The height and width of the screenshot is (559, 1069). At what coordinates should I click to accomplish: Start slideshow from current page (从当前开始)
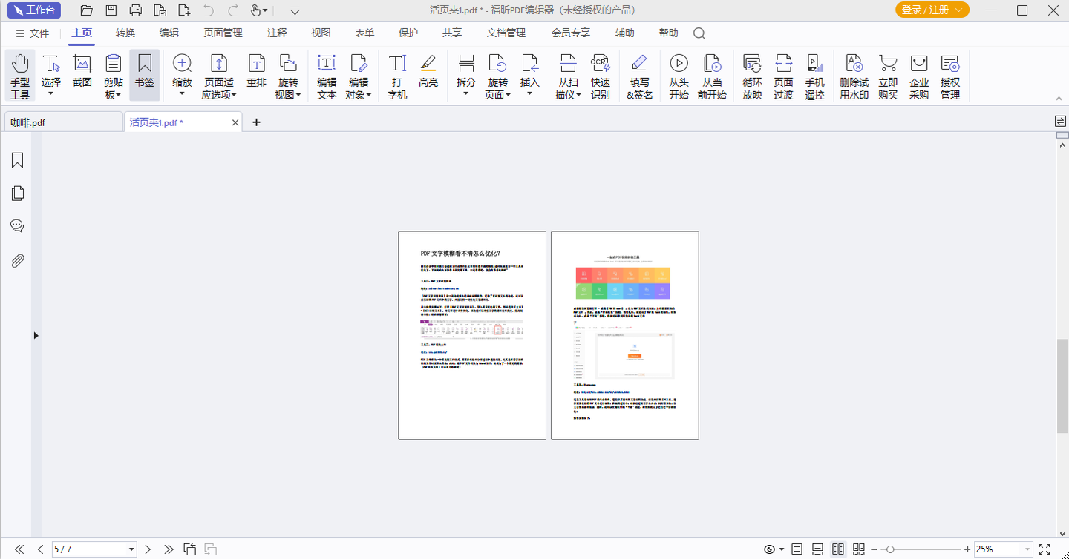pos(712,76)
